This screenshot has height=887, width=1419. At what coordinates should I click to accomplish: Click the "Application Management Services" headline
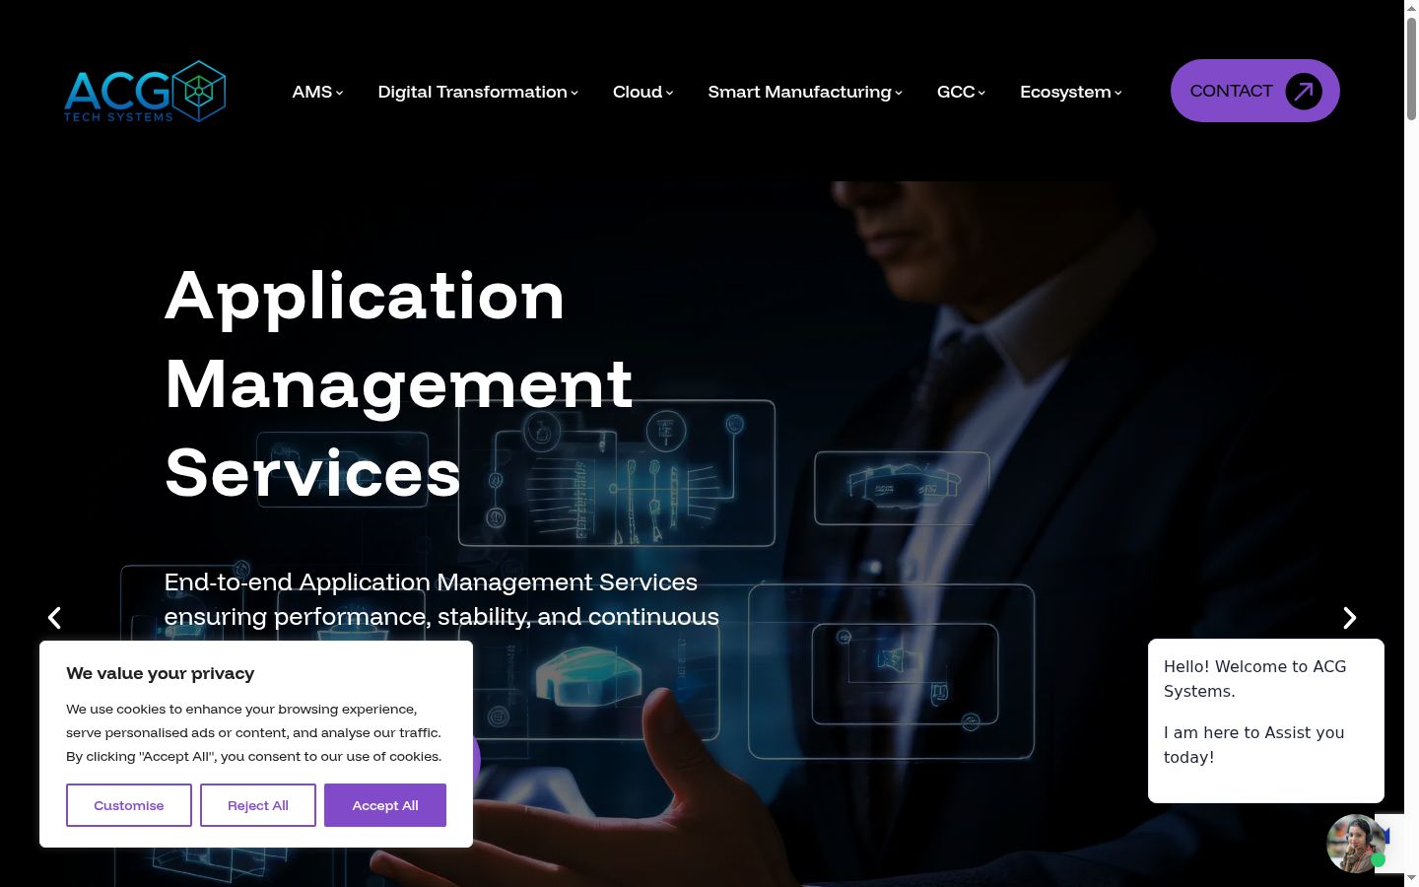399,383
